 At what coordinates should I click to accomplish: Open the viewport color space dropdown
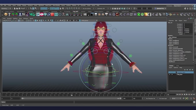point(89,20)
